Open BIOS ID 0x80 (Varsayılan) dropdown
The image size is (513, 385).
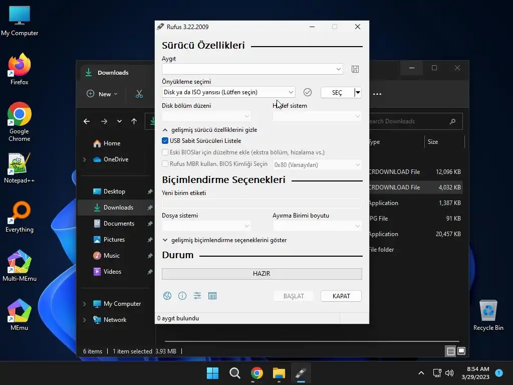(317, 164)
